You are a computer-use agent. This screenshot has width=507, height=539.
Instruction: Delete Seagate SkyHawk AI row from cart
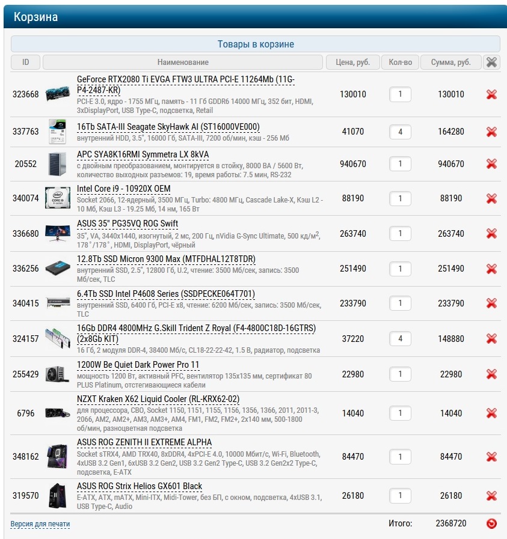(491, 132)
